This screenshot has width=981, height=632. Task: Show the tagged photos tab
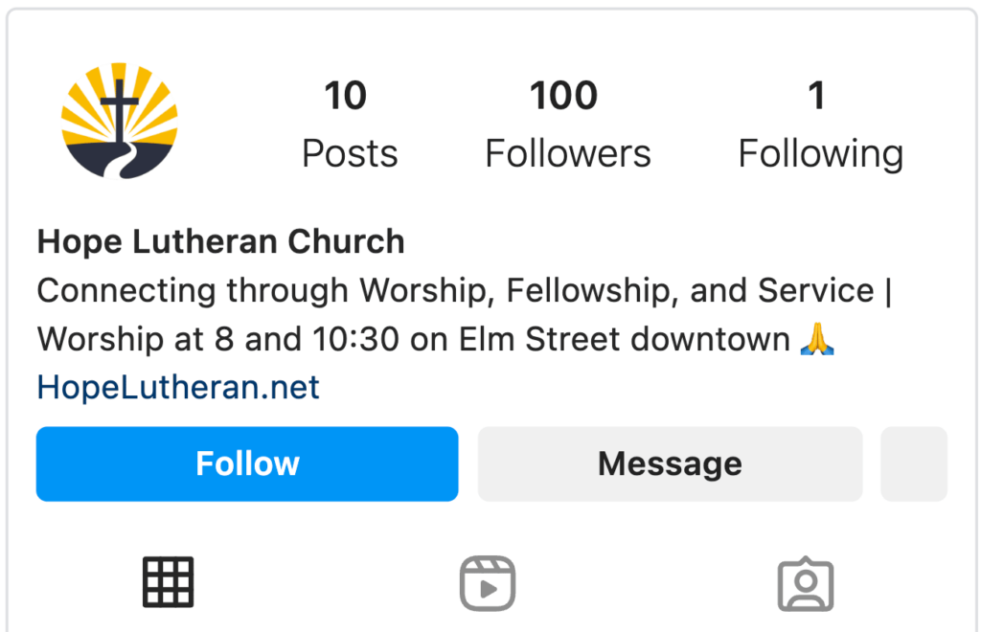tap(806, 583)
